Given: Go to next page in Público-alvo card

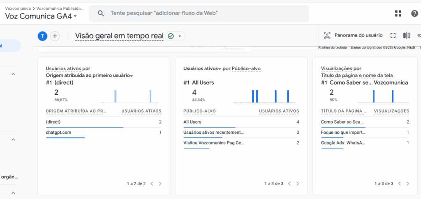Looking at the screenshot, I should point(298,184).
